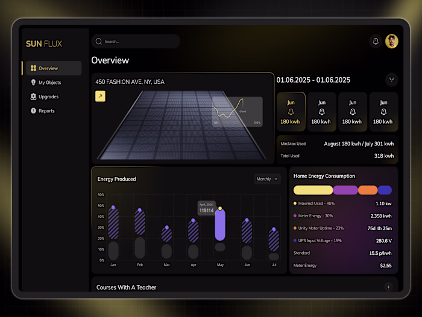
Task: Click 'Unity Motor Uptime - 23%' legend entry
Action: 318,228
